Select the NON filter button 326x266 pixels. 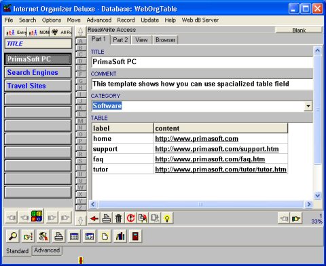click(x=39, y=32)
